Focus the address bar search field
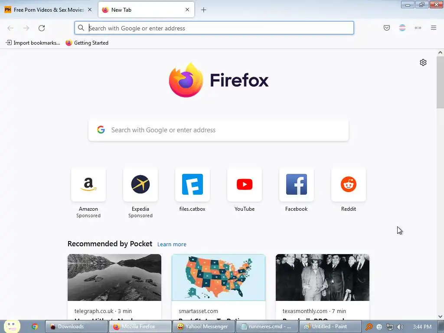This screenshot has height=333, width=444. [x=214, y=28]
